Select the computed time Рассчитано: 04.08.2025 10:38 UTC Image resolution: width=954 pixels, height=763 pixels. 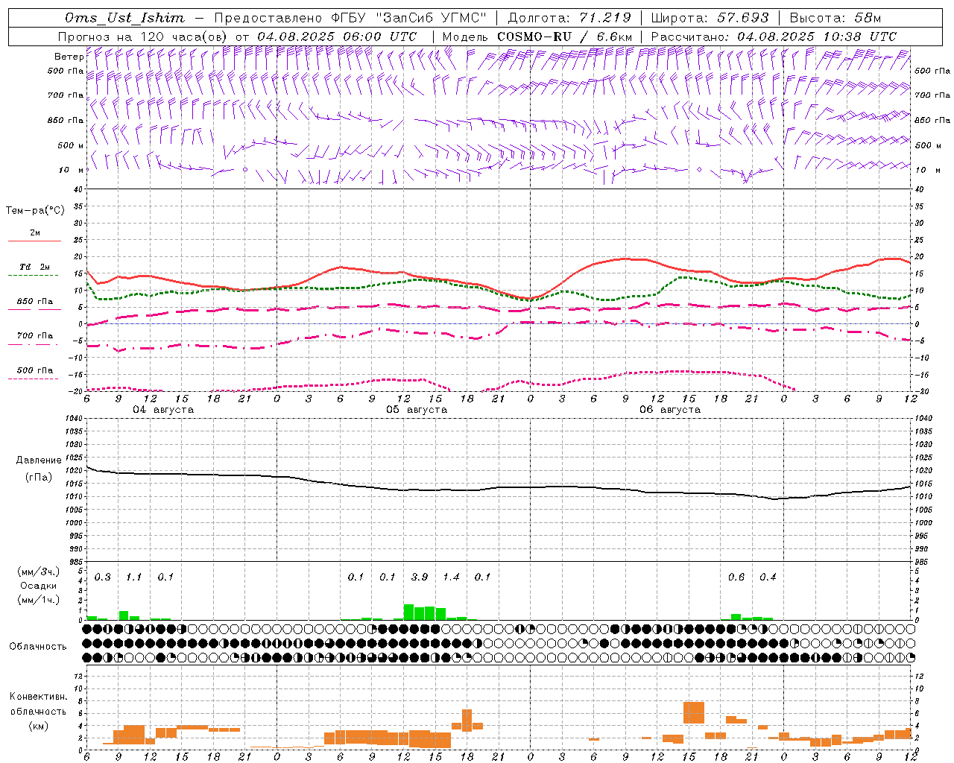(774, 37)
